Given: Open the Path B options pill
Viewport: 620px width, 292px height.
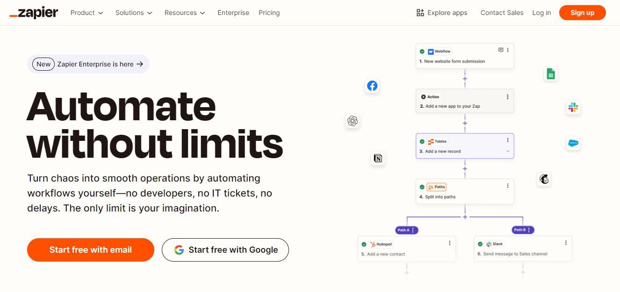Looking at the screenshot, I should tap(523, 230).
